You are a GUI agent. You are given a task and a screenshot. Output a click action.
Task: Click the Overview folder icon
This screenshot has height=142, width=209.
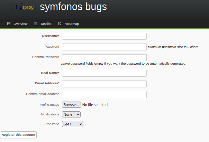pyautogui.click(x=9, y=23)
